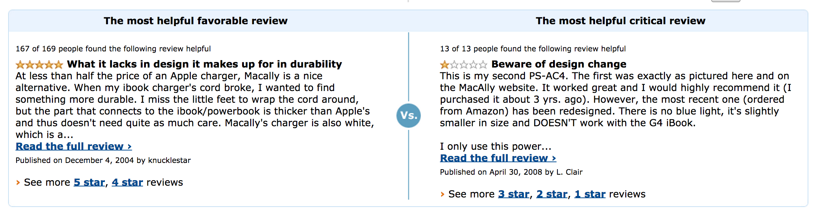Click the 167 of 169 people helpful text
The height and width of the screenshot is (218, 815).
[113, 49]
